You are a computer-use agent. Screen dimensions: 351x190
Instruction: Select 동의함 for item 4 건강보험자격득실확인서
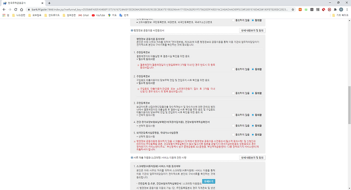(x=253, y=126)
